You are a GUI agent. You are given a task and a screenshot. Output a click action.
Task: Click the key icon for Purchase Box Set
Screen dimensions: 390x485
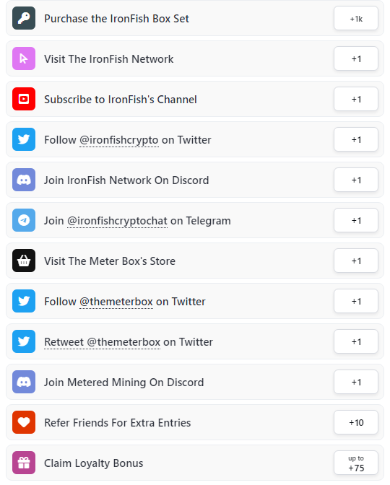tap(24, 18)
